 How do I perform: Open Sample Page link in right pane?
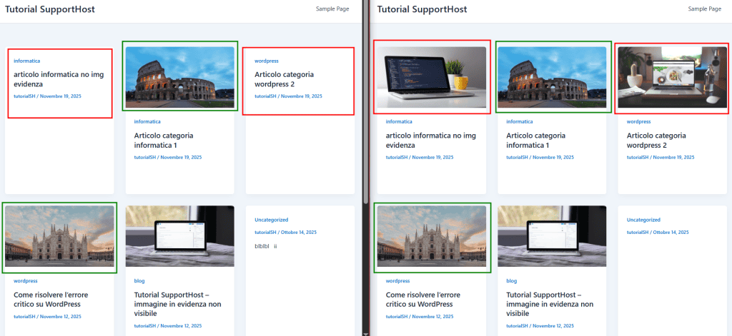(704, 9)
